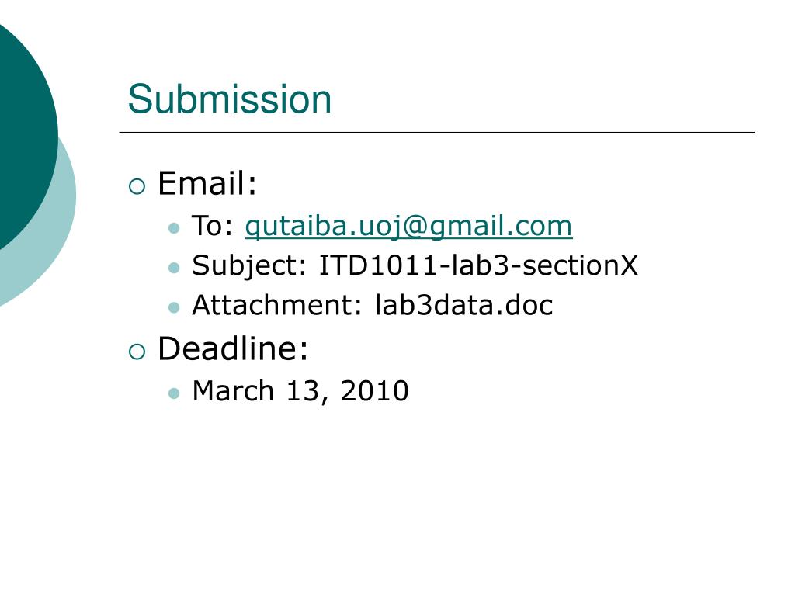
Task: Click the round bullet before Attachment:
Action: (x=174, y=307)
